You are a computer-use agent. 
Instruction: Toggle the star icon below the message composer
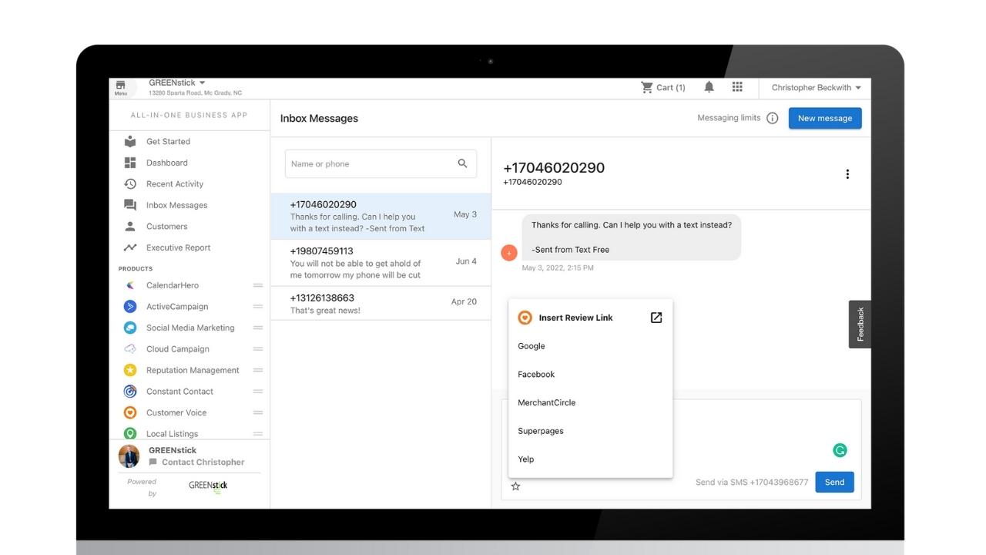click(515, 486)
